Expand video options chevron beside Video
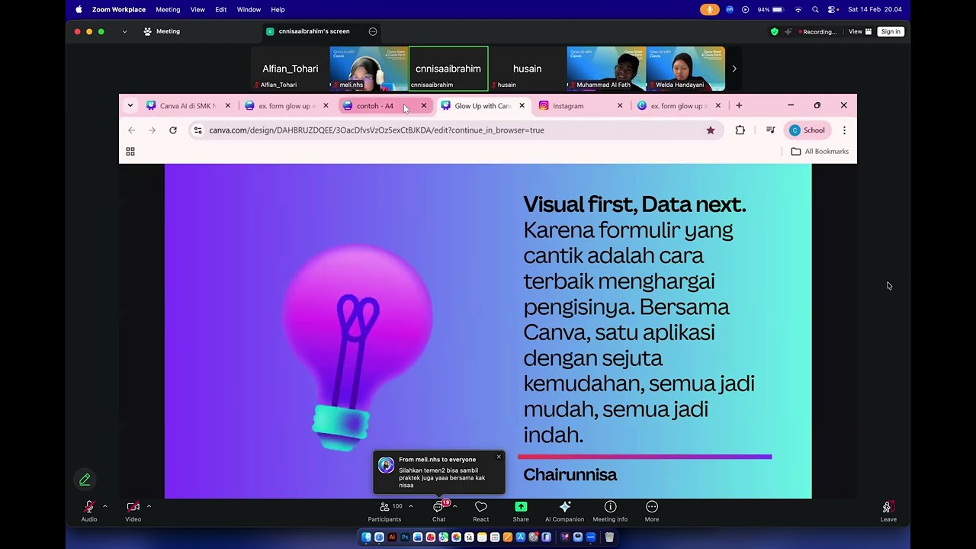Viewport: 976px width, 549px height. point(149,506)
